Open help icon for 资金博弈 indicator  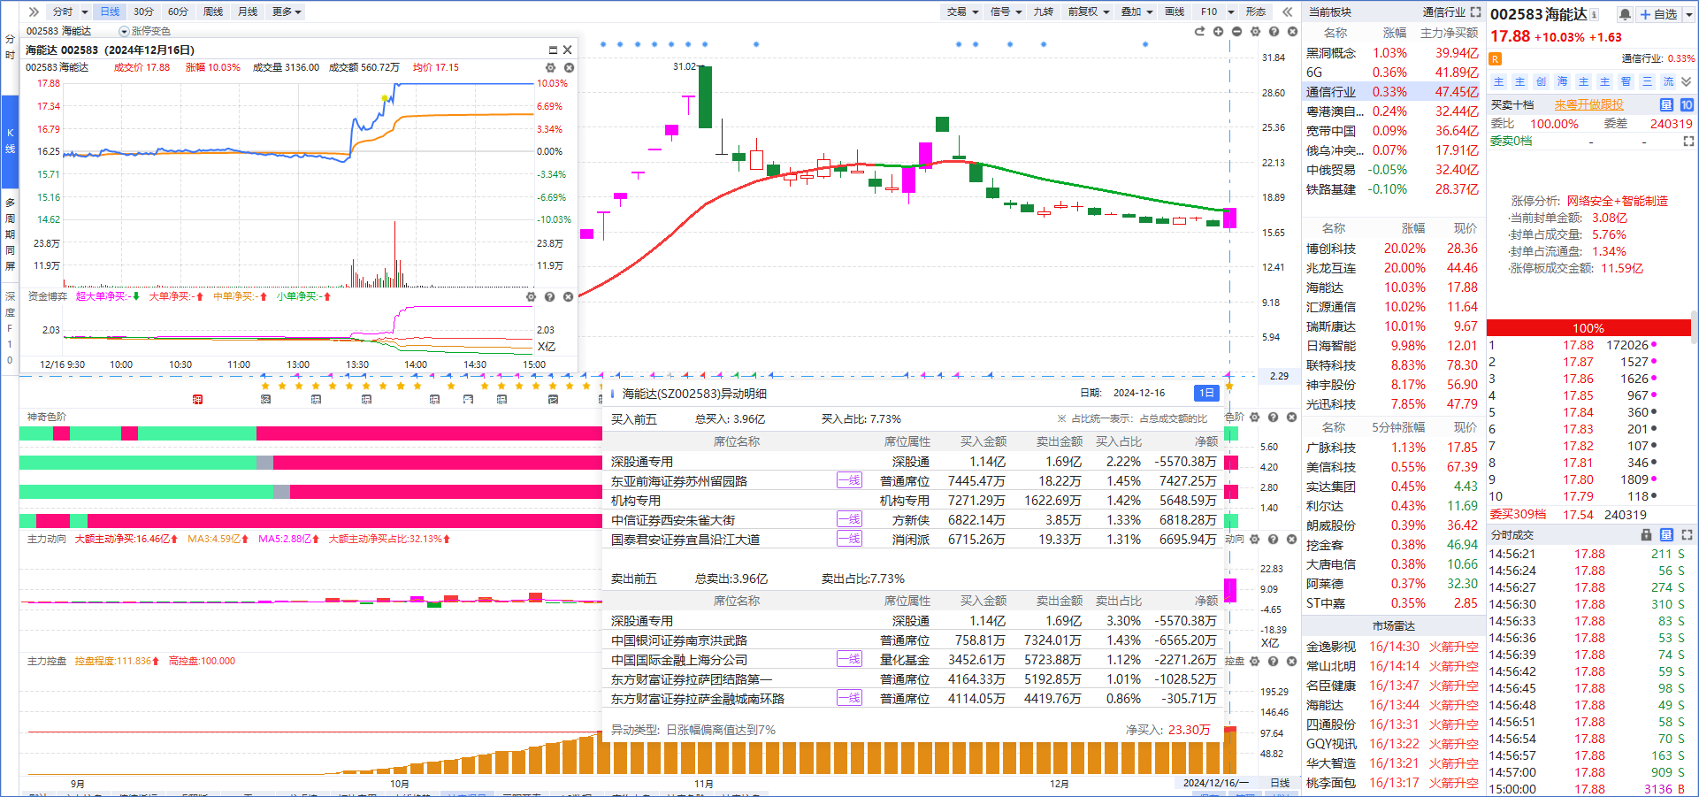pyautogui.click(x=549, y=297)
